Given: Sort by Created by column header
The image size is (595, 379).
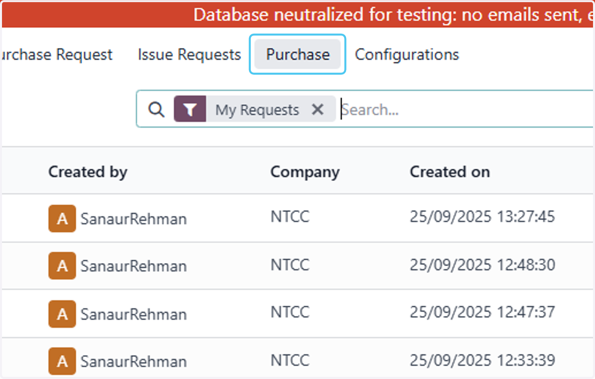Looking at the screenshot, I should 88,172.
